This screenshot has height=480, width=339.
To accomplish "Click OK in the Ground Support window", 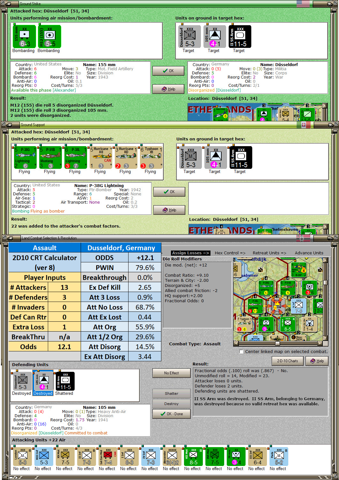I will [169, 192].
